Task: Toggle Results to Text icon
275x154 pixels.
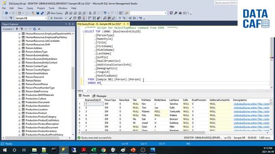Action: [105, 18]
